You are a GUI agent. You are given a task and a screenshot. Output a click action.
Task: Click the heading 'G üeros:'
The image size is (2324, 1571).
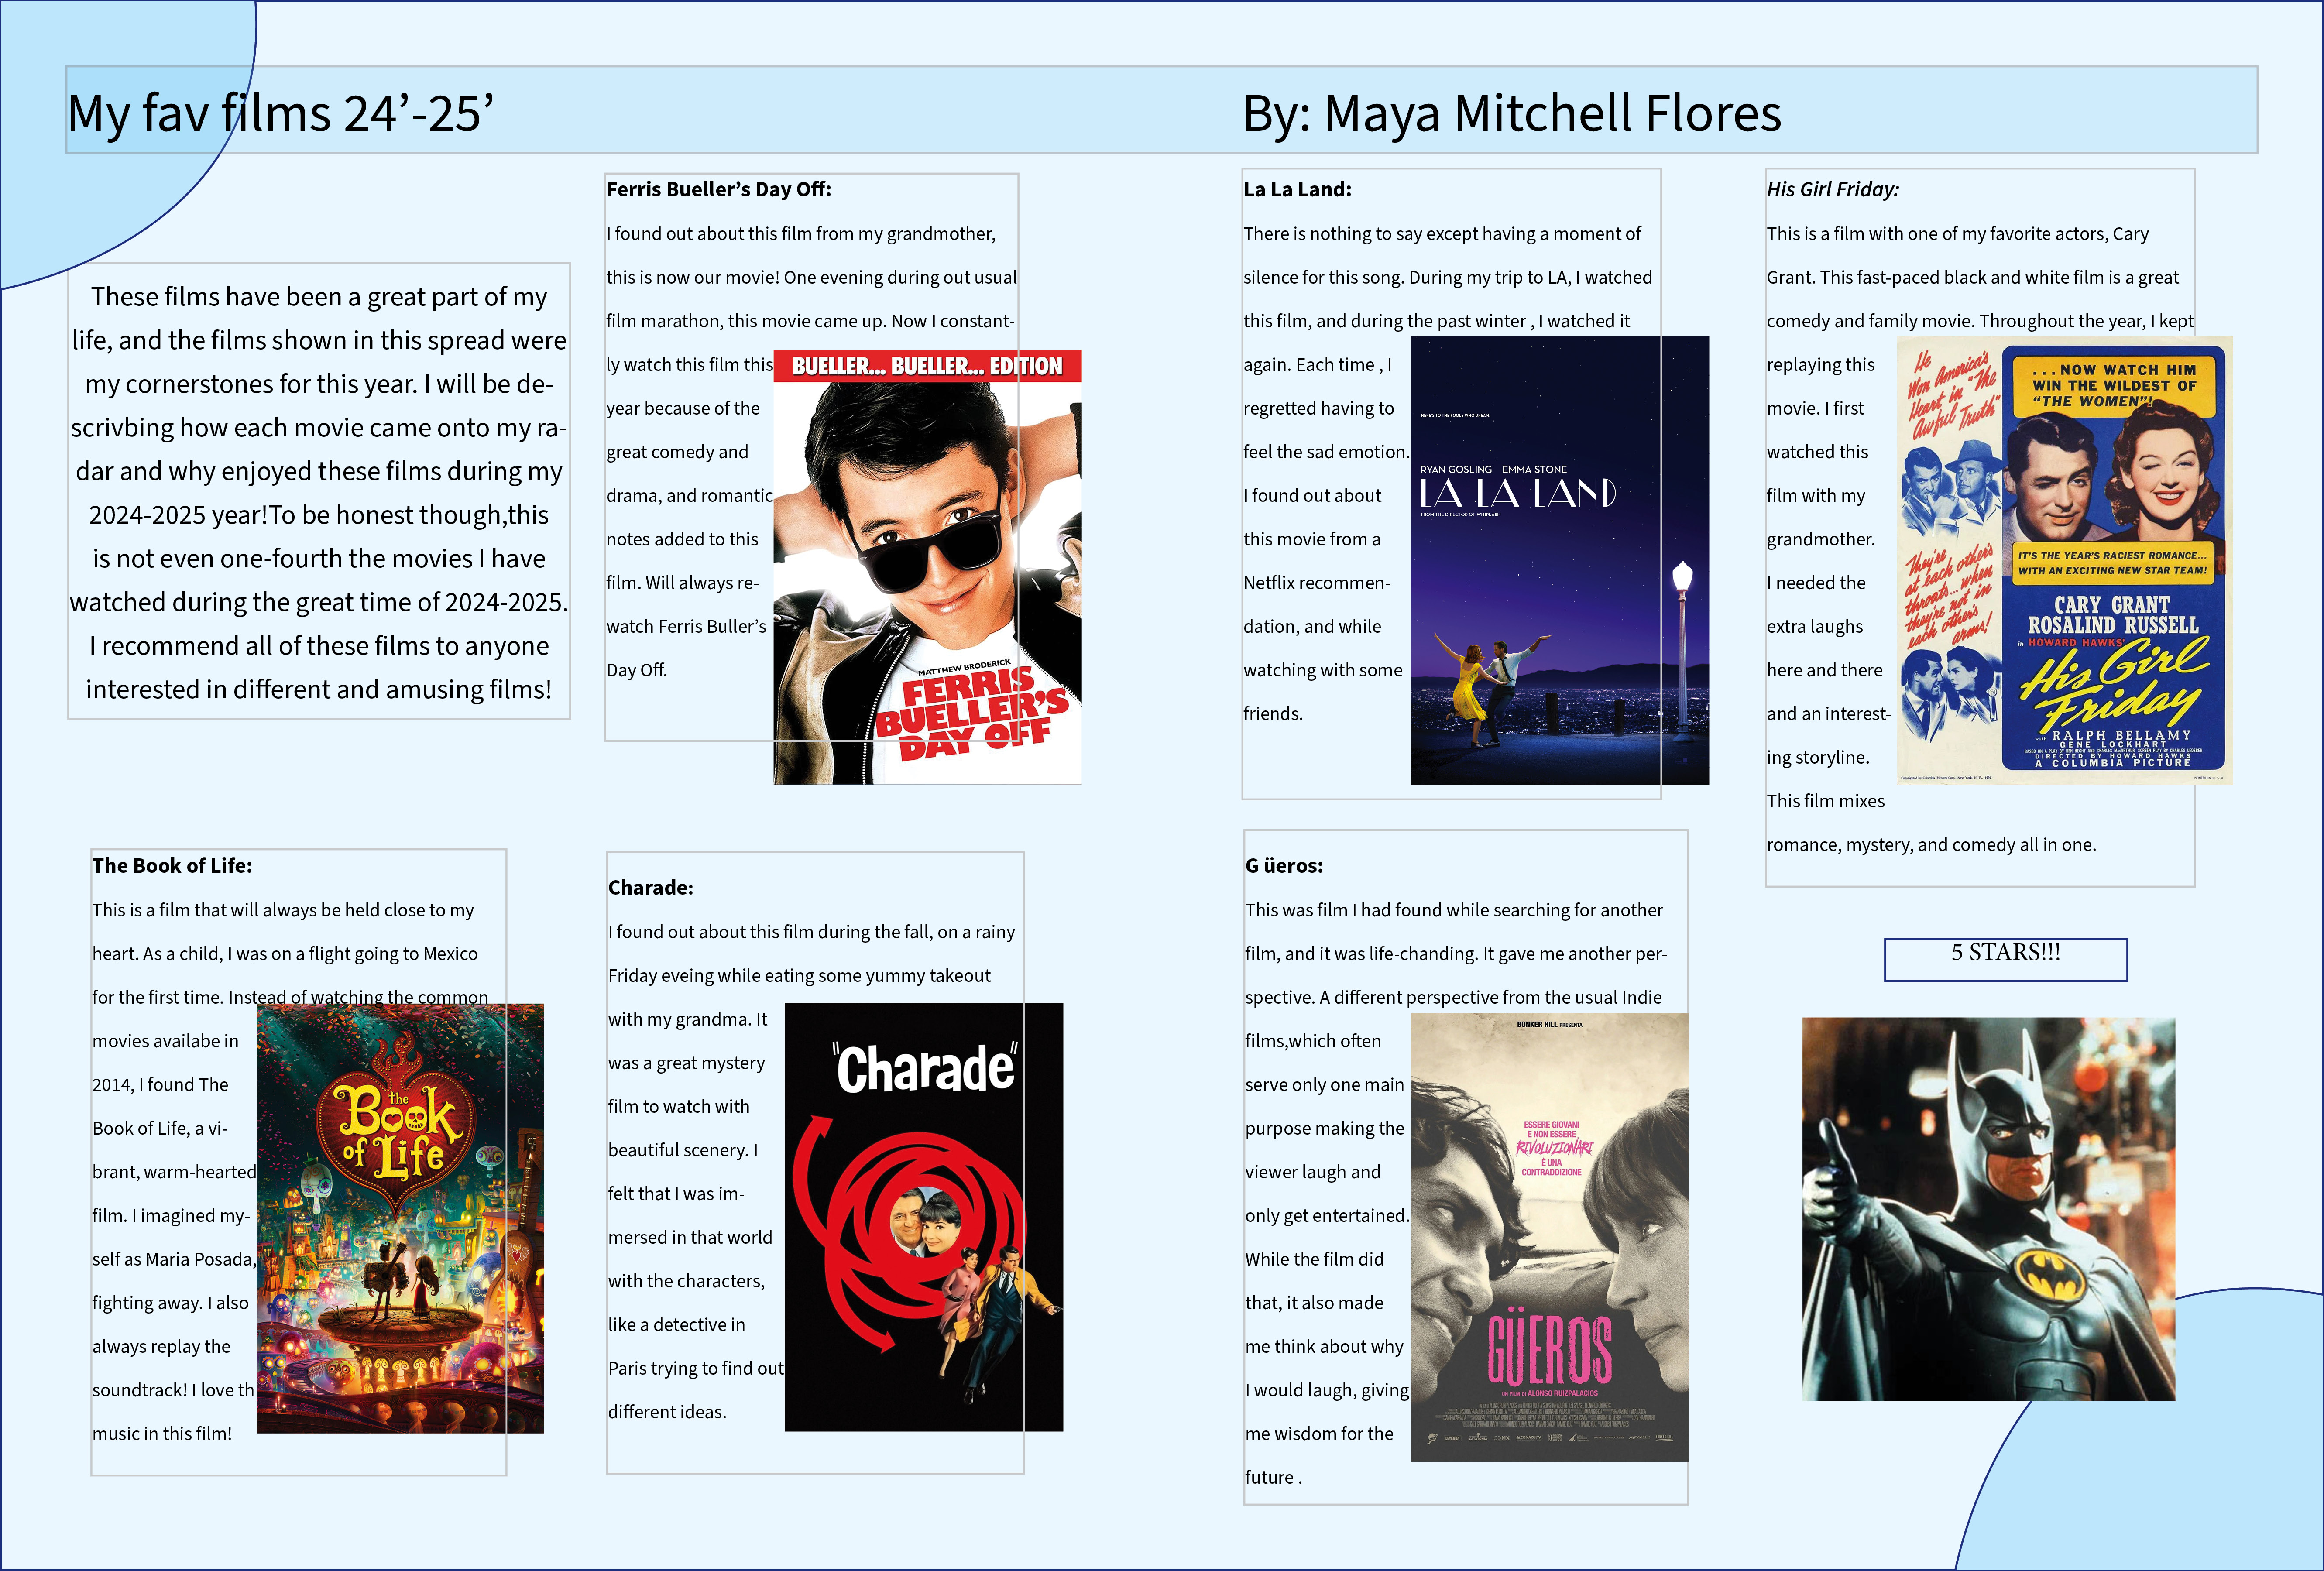[1284, 866]
